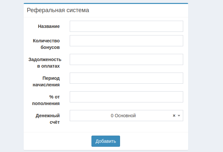223x152 pixels.
Task: Click into the Количество бонусов field
Action: click(x=126, y=41)
